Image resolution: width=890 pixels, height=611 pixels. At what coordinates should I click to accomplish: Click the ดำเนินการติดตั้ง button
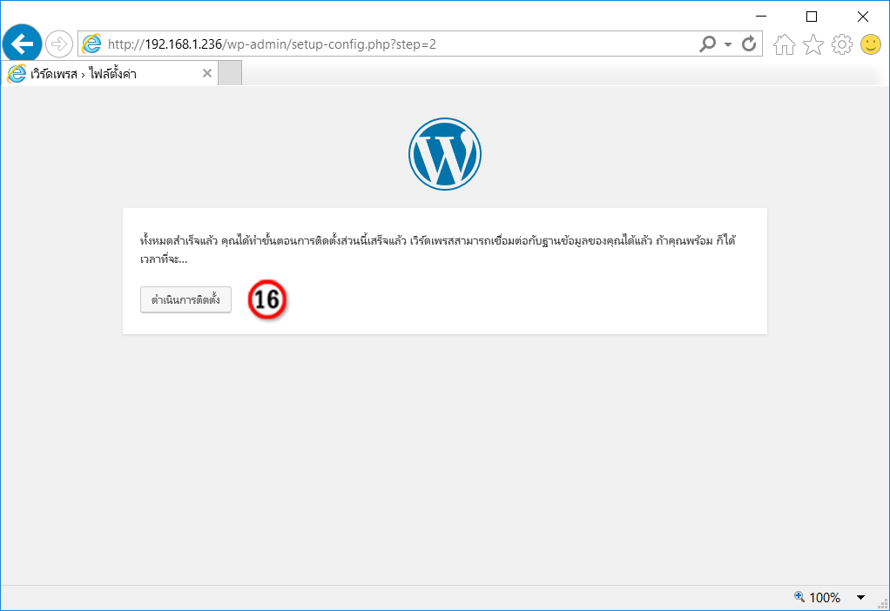(x=185, y=299)
